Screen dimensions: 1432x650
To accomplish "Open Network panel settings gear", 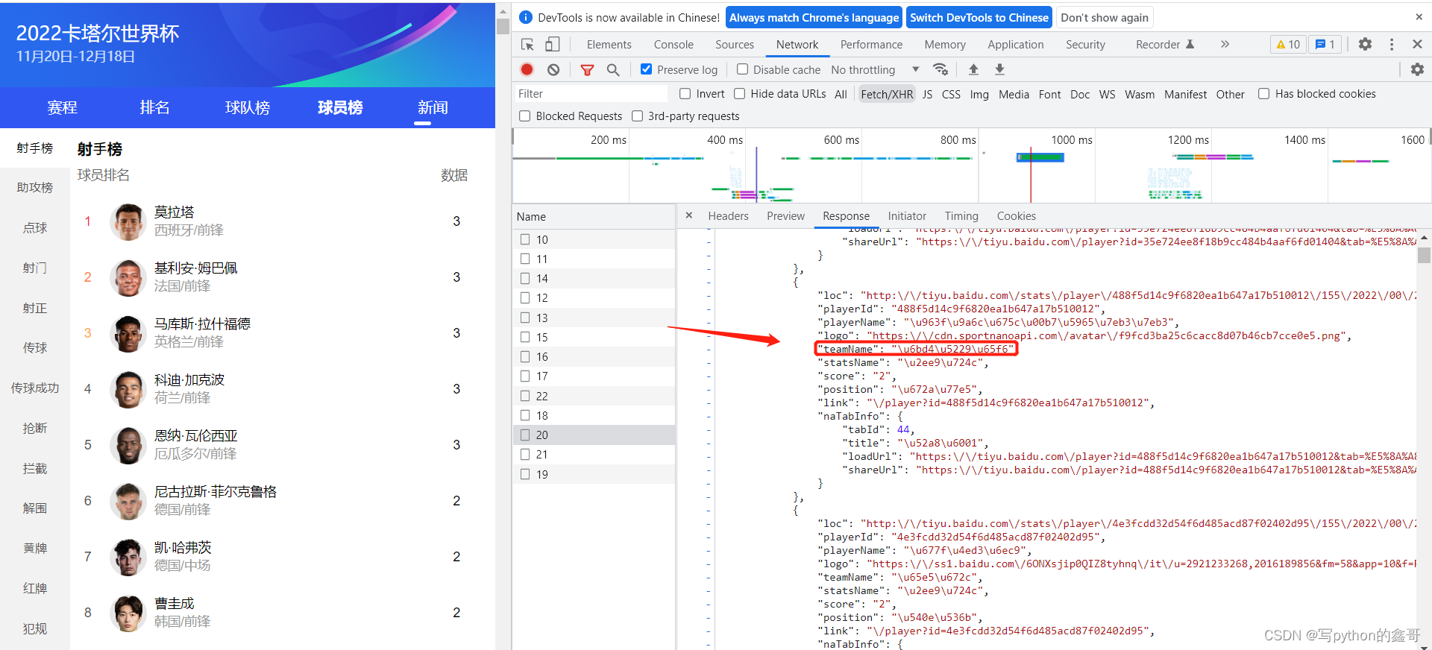I will pyautogui.click(x=1417, y=69).
